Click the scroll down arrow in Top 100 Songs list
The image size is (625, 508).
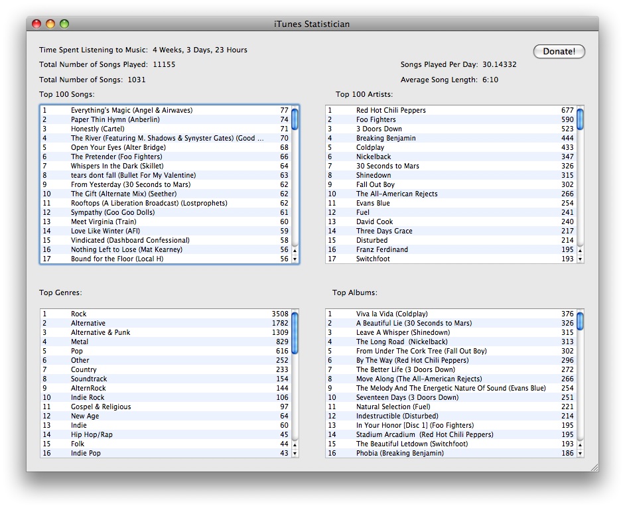click(295, 259)
